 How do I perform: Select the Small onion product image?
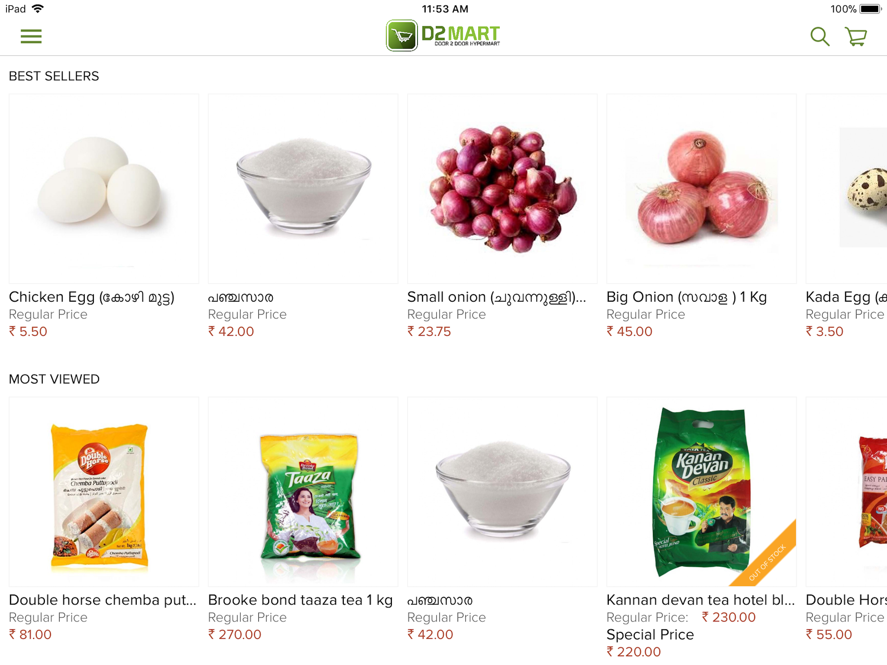click(502, 189)
